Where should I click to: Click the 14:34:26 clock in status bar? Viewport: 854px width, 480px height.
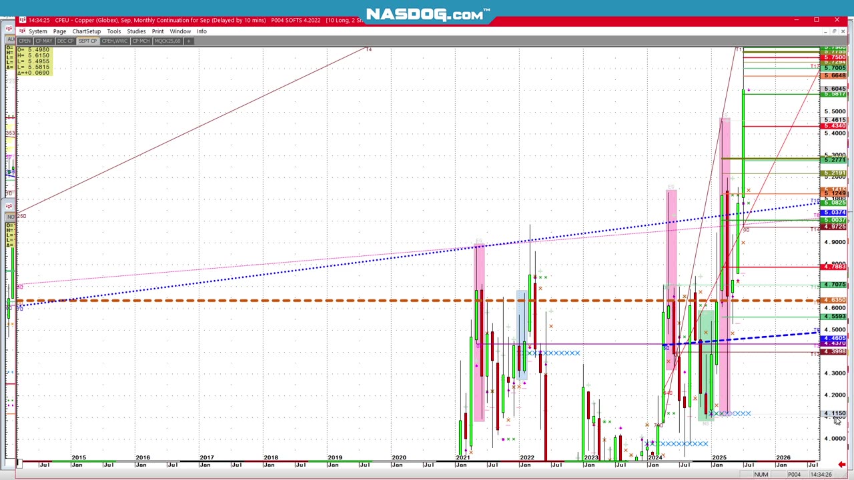tap(821, 475)
